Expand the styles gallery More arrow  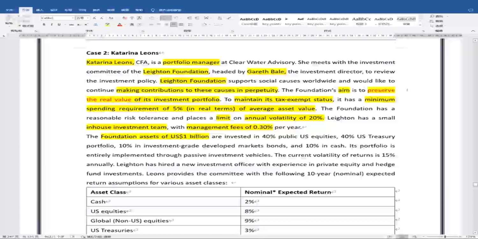point(420,25)
